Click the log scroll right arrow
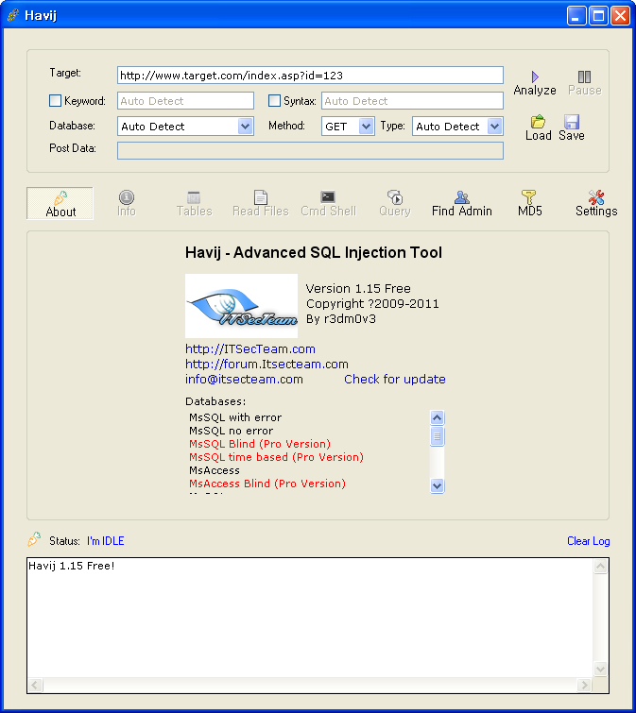 [x=585, y=685]
